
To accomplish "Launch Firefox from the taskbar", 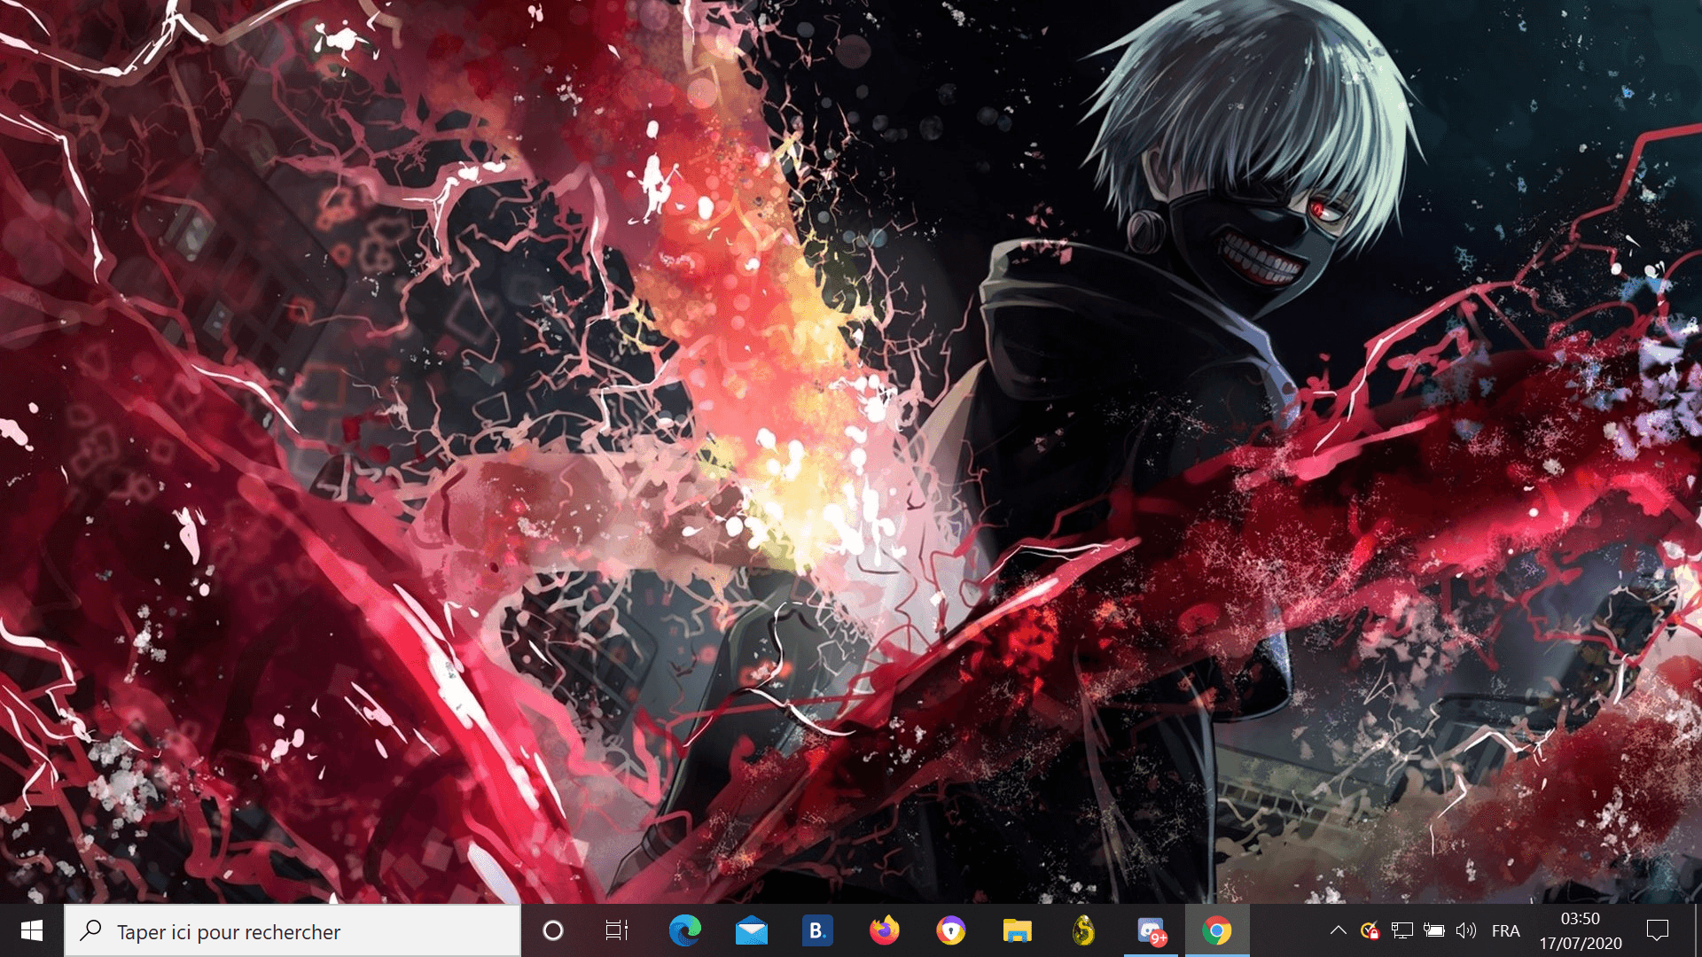I will coord(884,930).
